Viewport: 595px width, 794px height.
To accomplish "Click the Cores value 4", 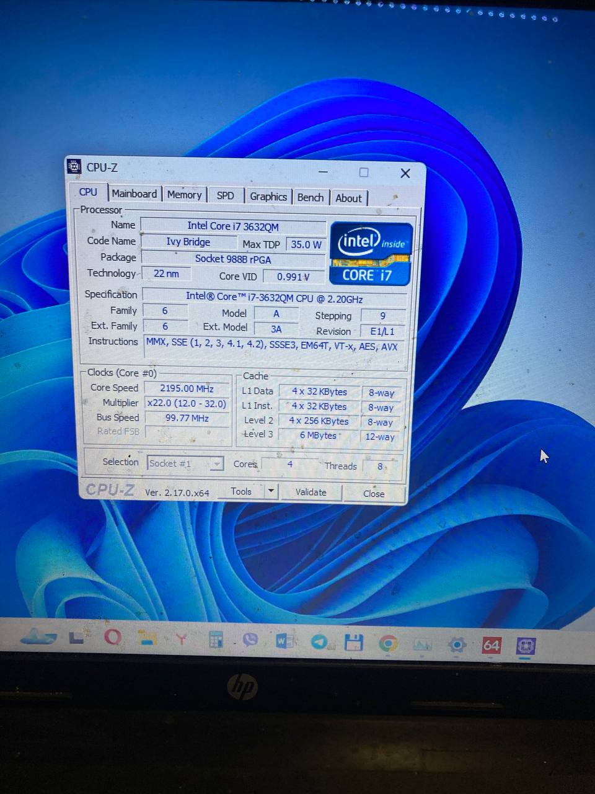I will coord(290,464).
